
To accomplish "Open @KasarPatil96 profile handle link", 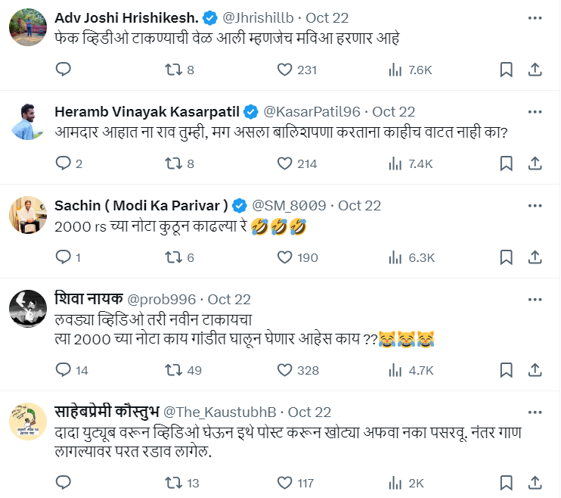I will tap(311, 112).
